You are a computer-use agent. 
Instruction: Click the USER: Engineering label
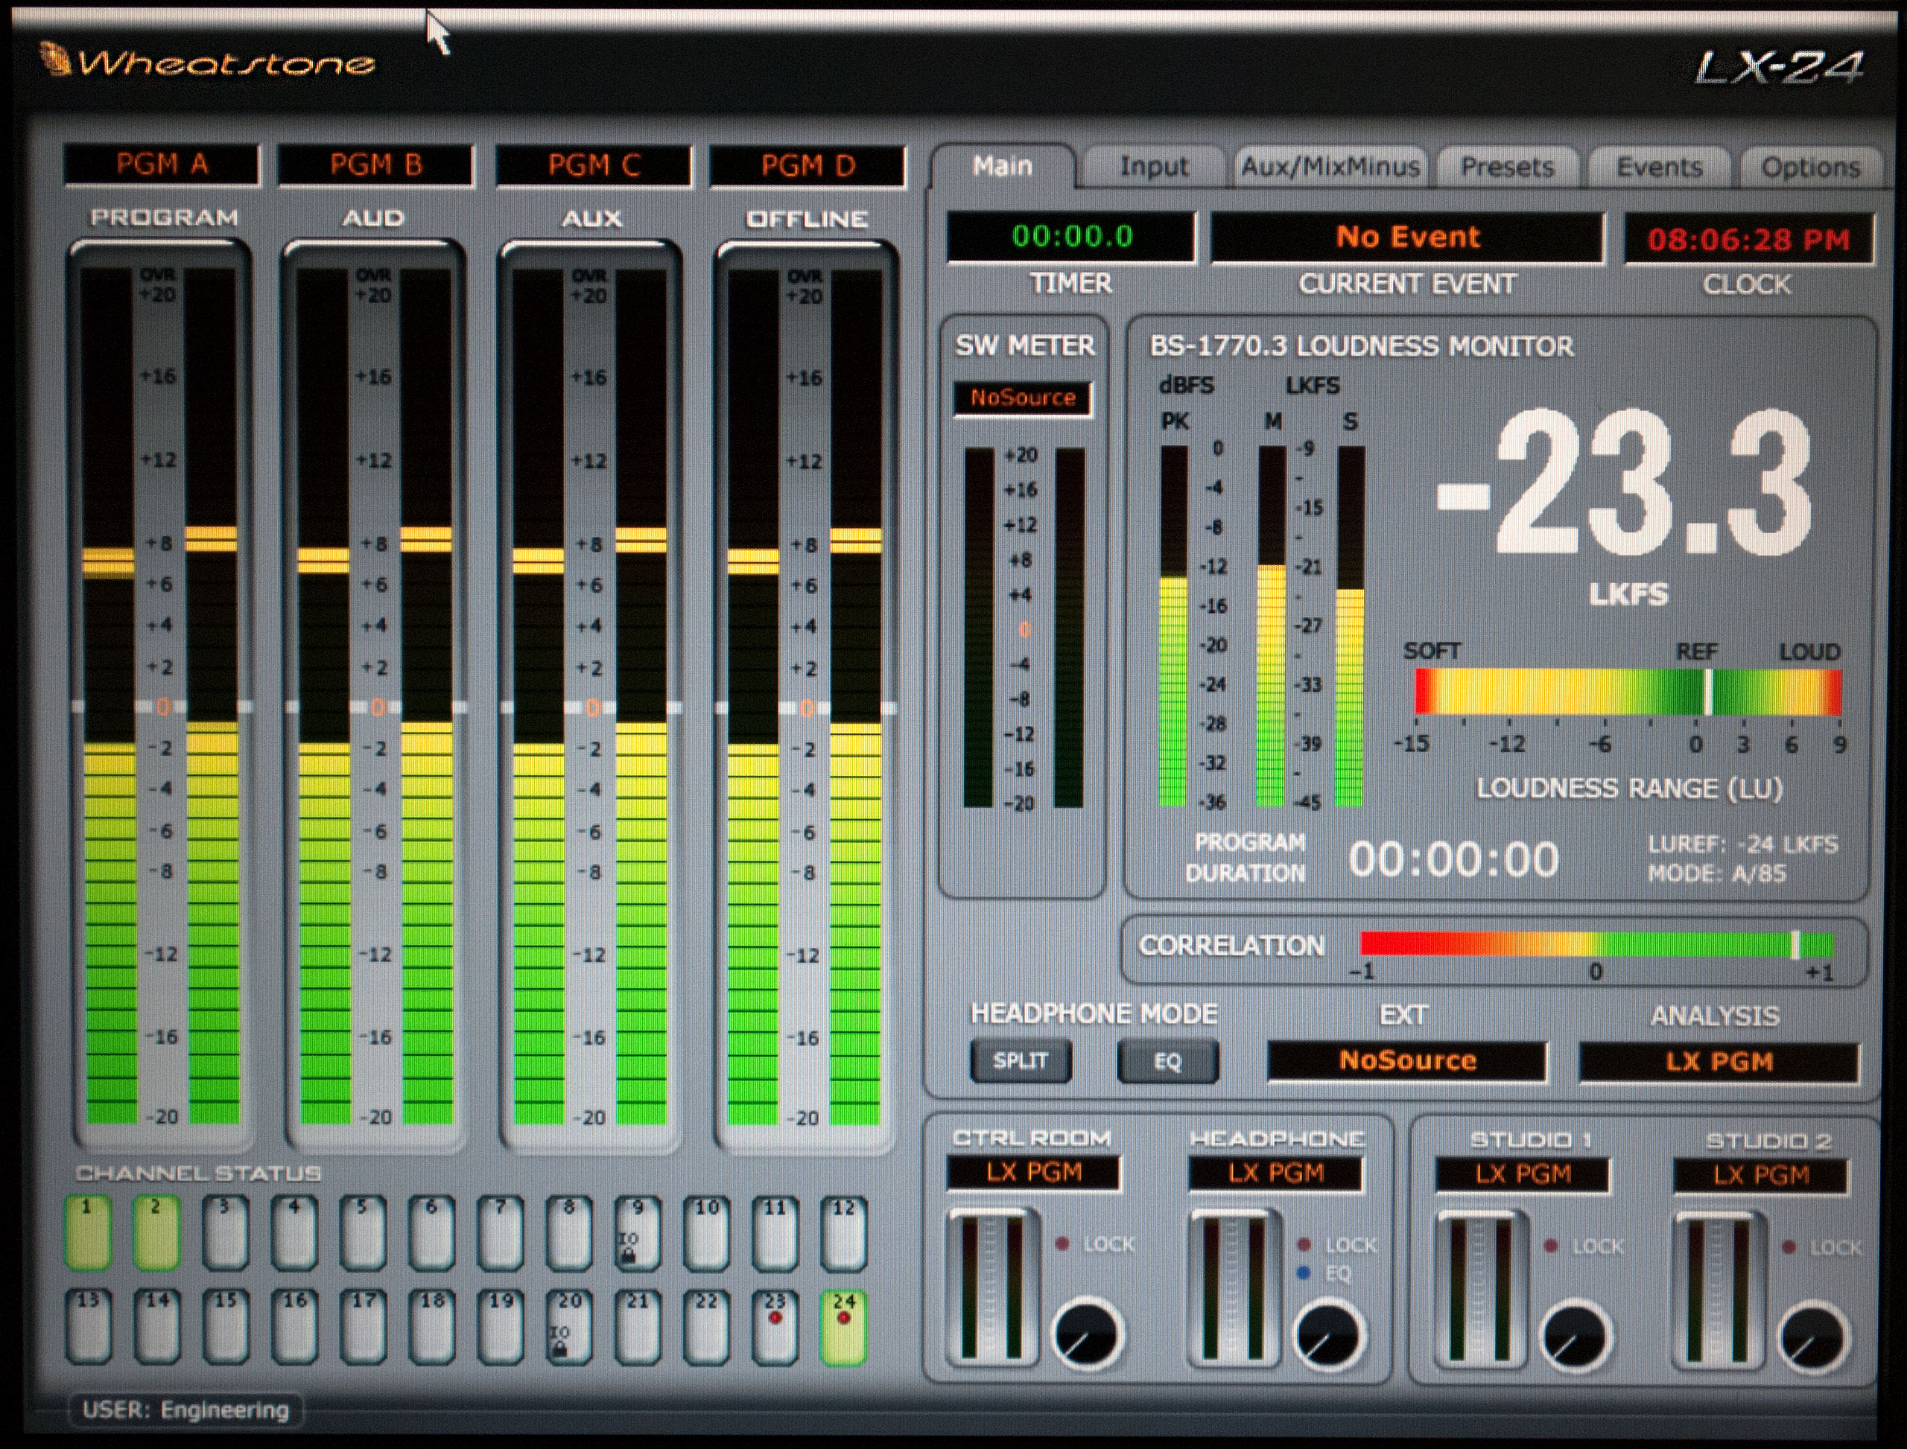(185, 1410)
